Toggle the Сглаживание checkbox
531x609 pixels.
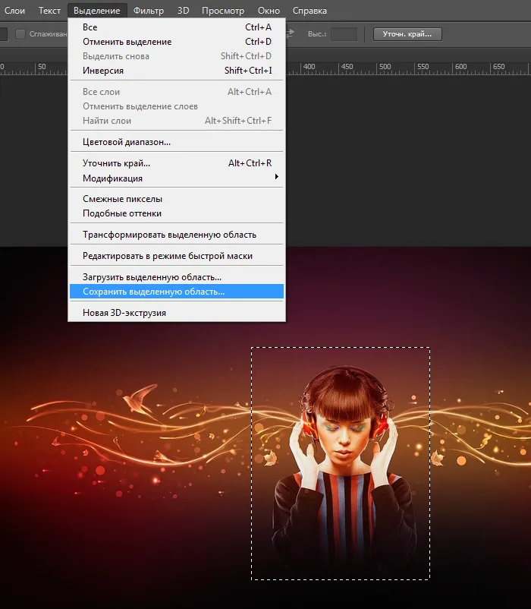coord(20,34)
